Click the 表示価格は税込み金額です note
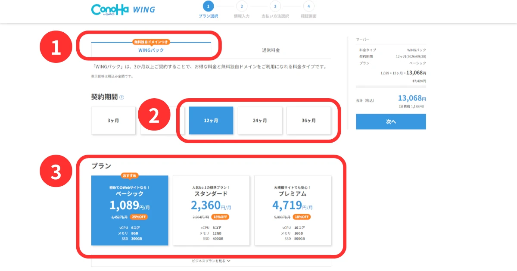The width and height of the screenshot is (517, 271). (112, 76)
